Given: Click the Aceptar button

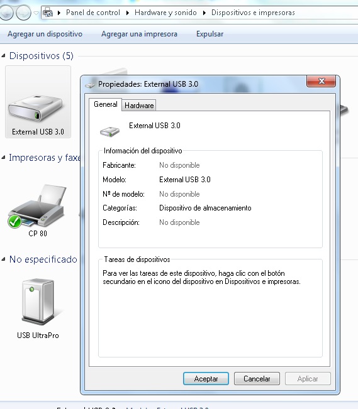Looking at the screenshot, I should 206,378.
